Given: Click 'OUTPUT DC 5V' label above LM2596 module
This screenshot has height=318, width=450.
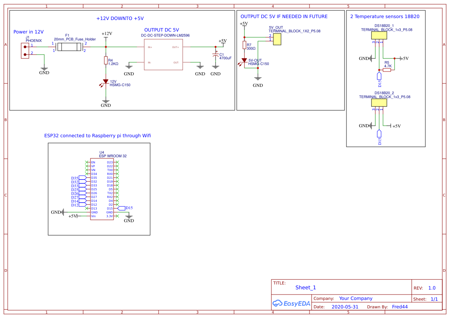Looking at the screenshot, I should click(162, 30).
